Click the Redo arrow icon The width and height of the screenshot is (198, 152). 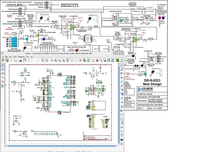tap(38, 60)
